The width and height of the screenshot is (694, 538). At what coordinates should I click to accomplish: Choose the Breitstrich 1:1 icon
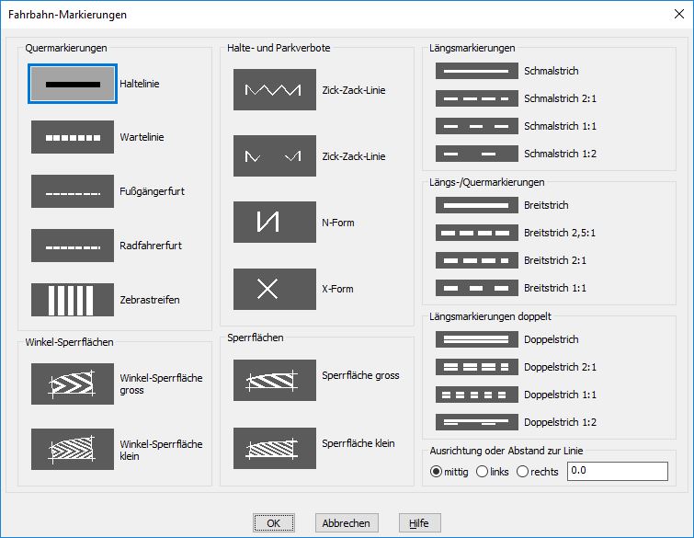tap(477, 288)
